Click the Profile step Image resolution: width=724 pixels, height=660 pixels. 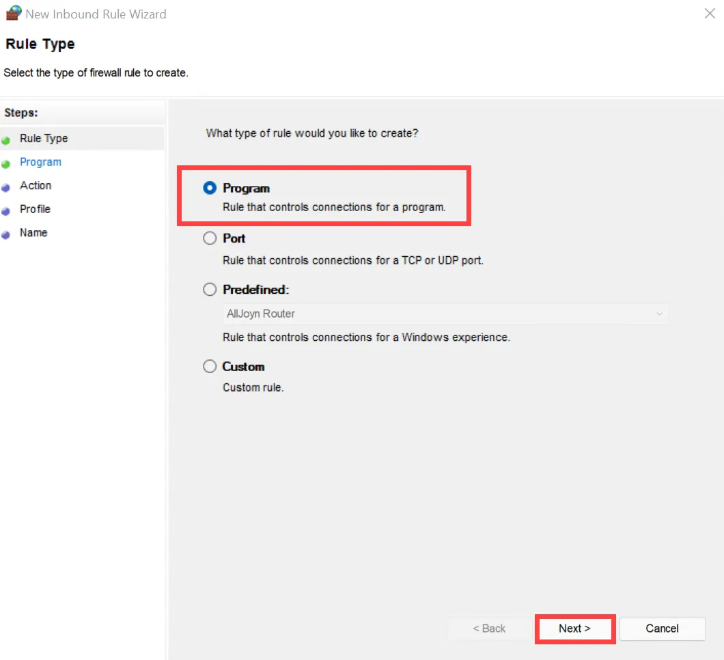pyautogui.click(x=35, y=209)
